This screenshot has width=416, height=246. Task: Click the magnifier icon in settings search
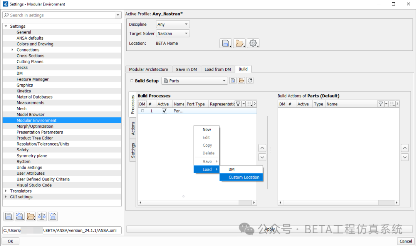coord(7,15)
